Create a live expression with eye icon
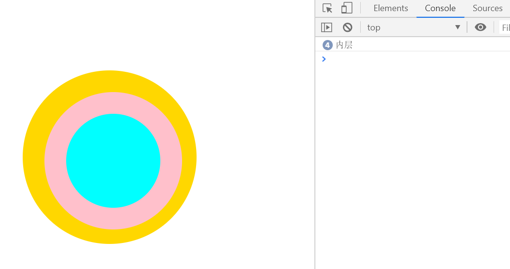Viewport: 510px width, 269px height. [481, 27]
